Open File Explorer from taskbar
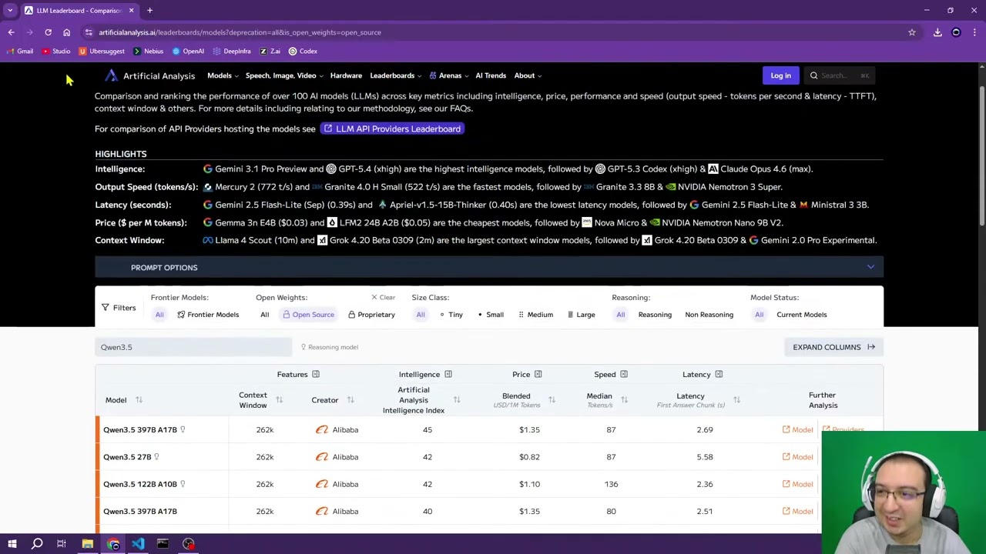The height and width of the screenshot is (554, 986). click(88, 544)
